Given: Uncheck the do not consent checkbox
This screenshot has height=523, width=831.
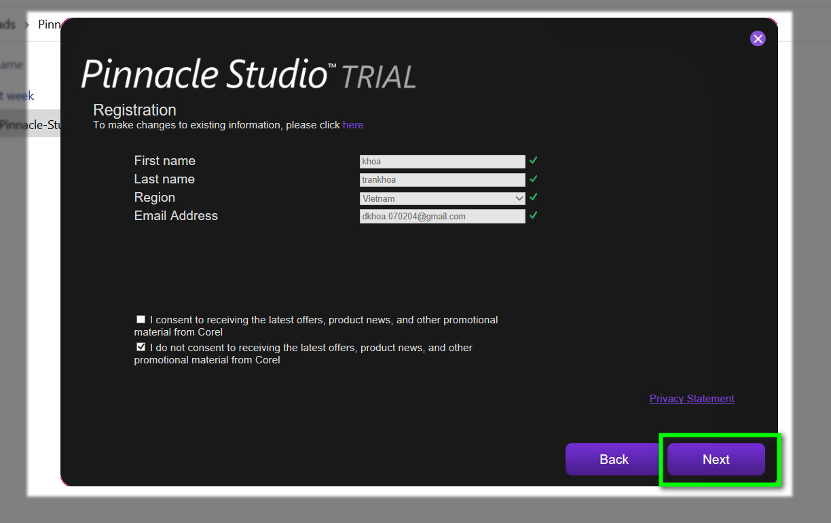Looking at the screenshot, I should [141, 347].
